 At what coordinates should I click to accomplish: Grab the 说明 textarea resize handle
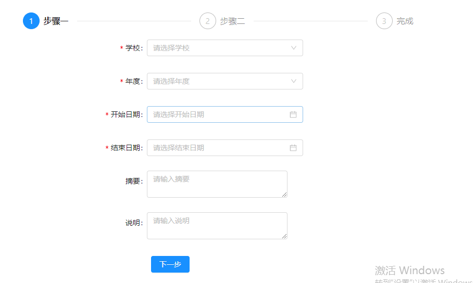[284, 236]
